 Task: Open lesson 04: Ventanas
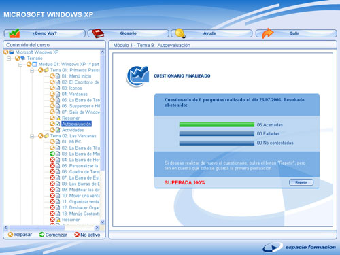tap(75, 94)
